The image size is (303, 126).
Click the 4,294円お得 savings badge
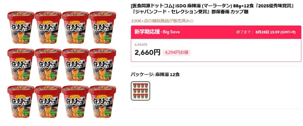(x=176, y=53)
